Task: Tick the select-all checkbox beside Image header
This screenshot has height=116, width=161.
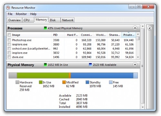Action: (9, 35)
